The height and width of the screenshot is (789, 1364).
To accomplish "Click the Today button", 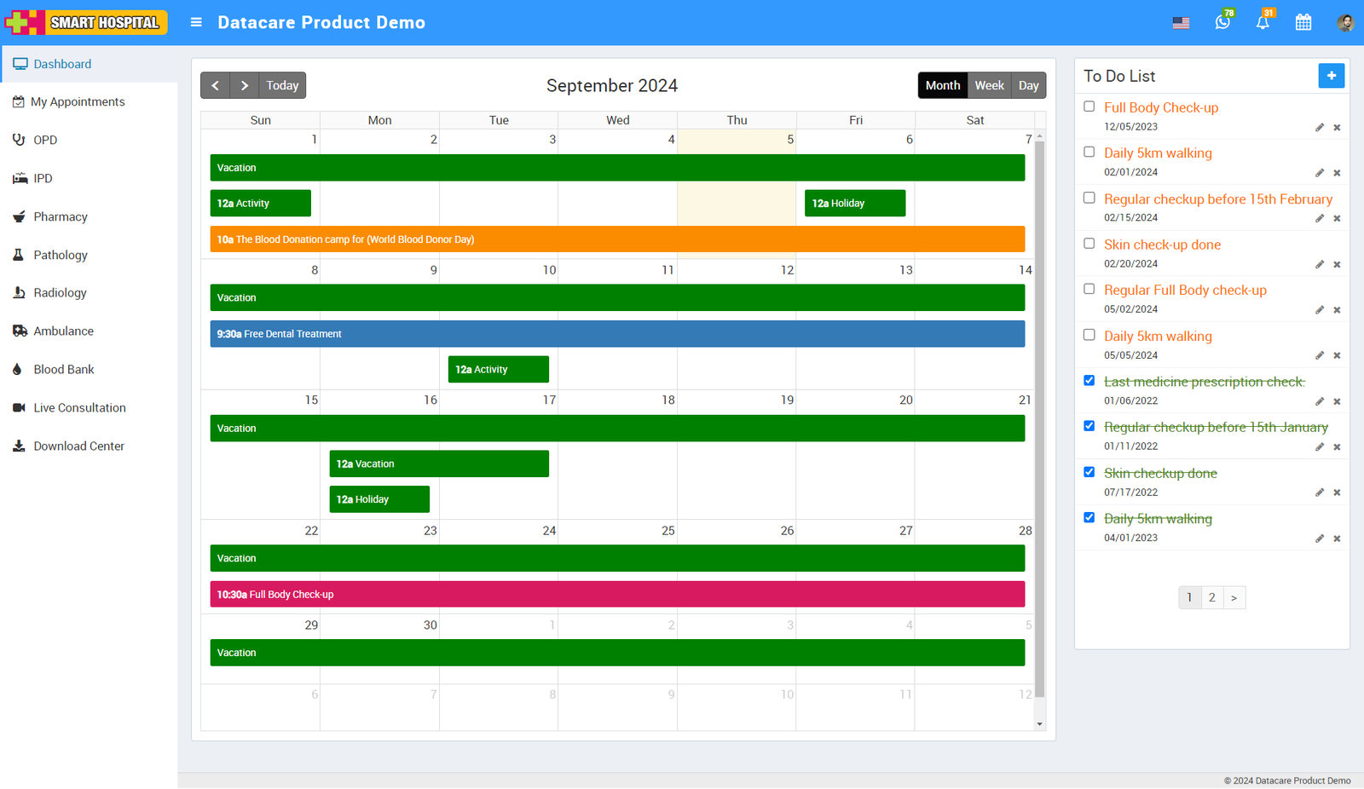I will click(x=282, y=85).
